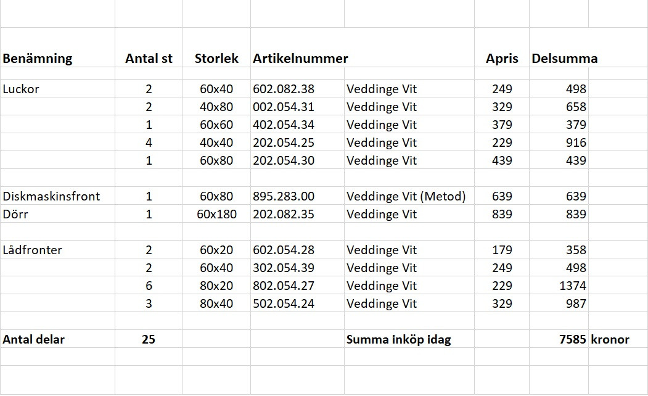
Task: Select the Diskmaskinsfront cell
Action: click(57, 196)
